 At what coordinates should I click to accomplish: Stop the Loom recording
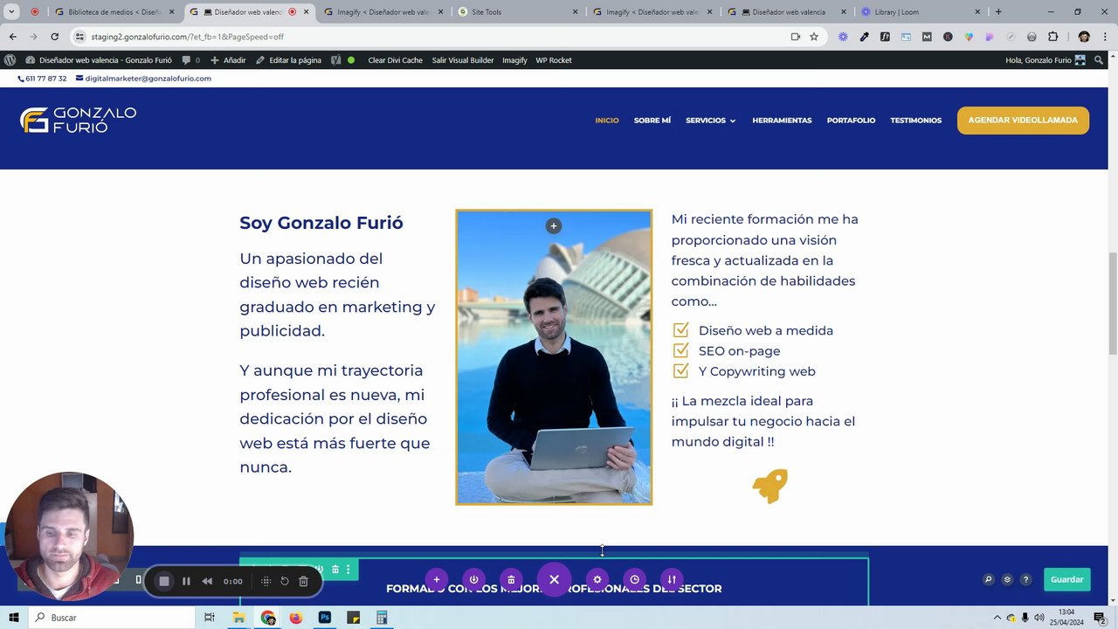tap(163, 581)
